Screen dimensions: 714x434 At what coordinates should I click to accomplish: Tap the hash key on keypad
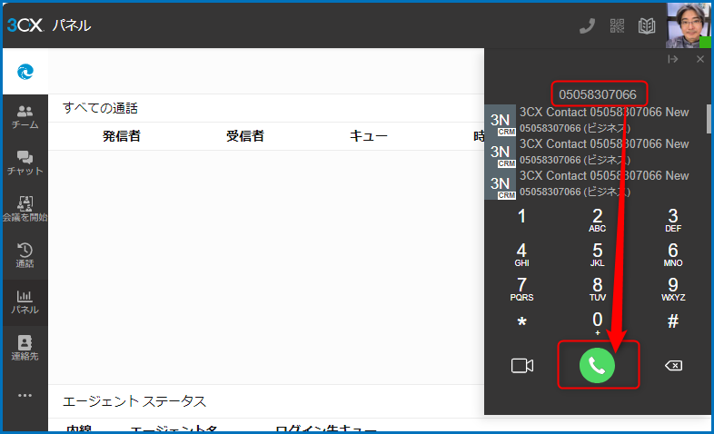click(673, 321)
